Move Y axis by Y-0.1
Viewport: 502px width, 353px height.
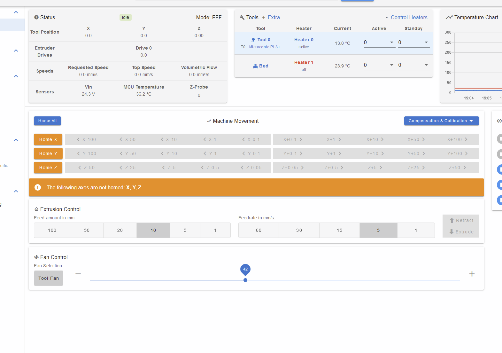coord(251,153)
